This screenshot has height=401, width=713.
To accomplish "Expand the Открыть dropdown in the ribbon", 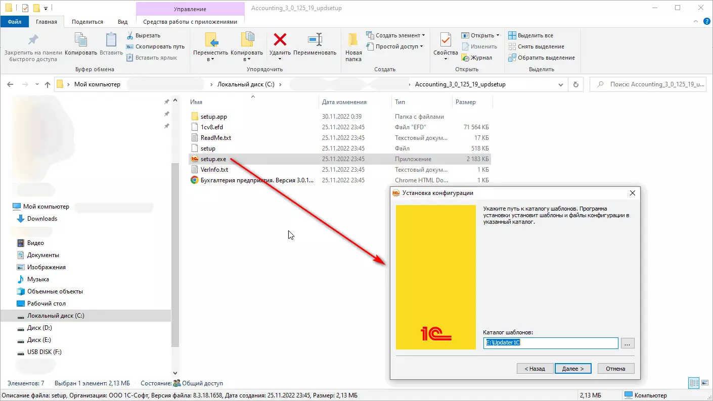I will [x=480, y=35].
